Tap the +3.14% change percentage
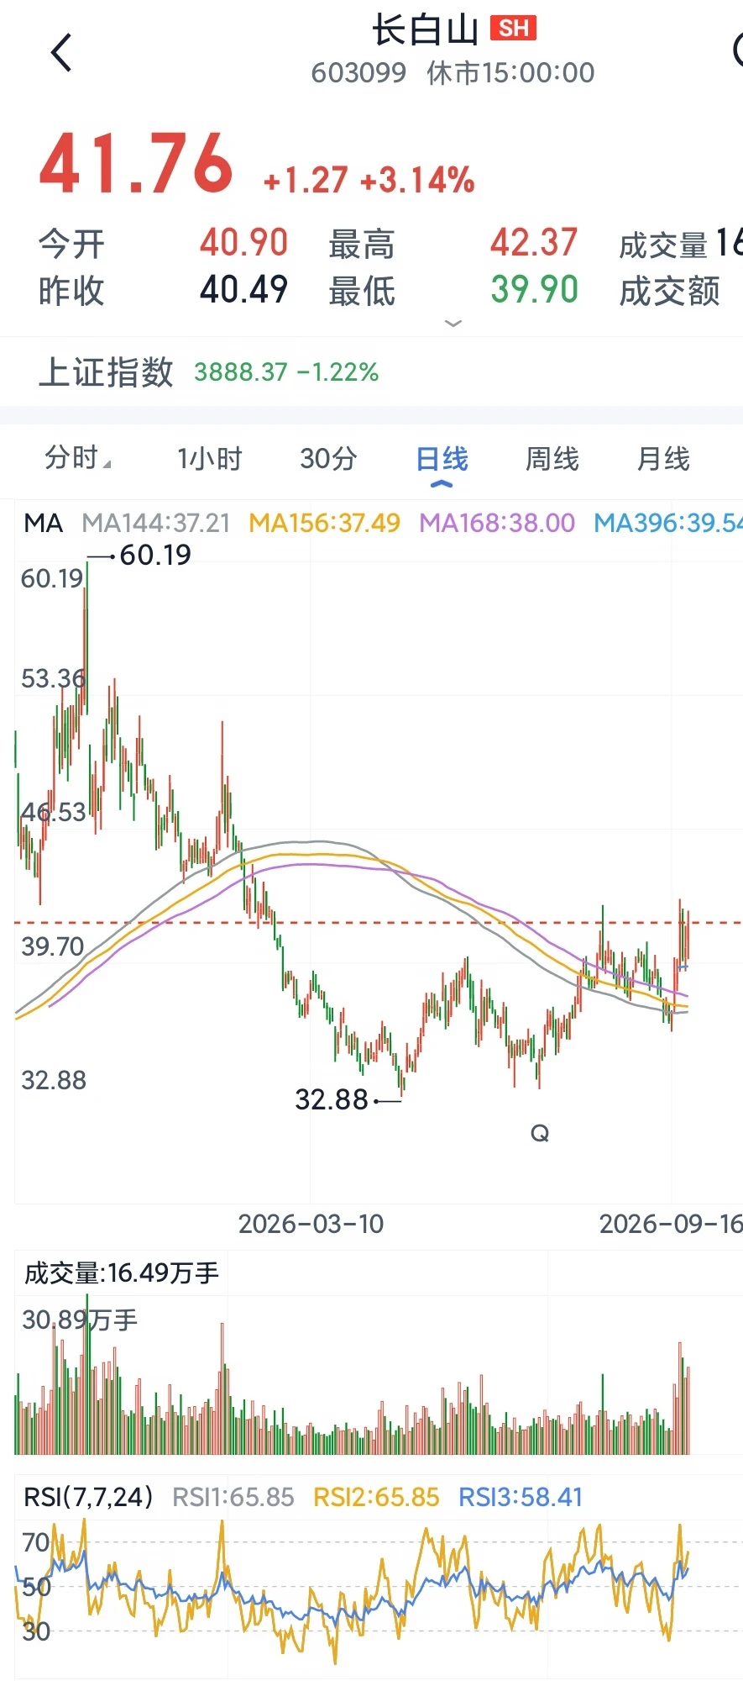The width and height of the screenshot is (743, 1686). point(417,181)
